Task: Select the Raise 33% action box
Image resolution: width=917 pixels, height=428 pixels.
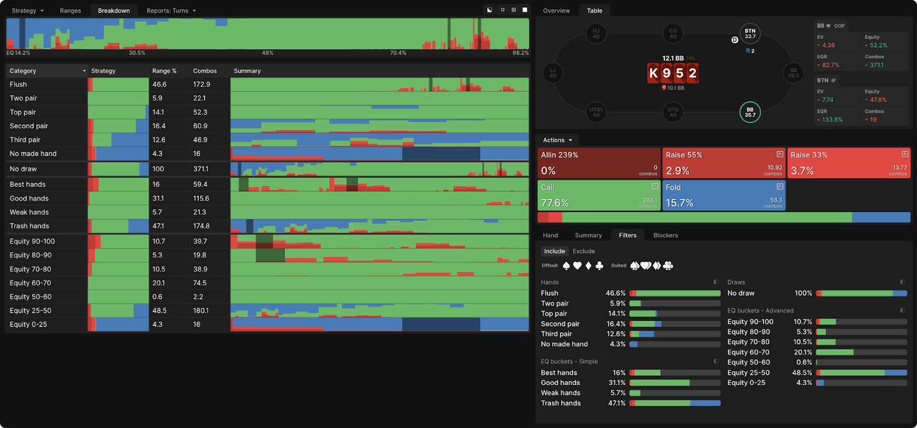Action: (x=849, y=163)
